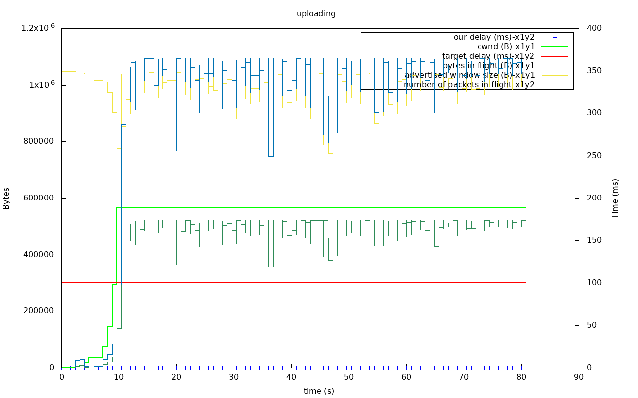Click the "50" tick on time (s) axis

click(349, 377)
